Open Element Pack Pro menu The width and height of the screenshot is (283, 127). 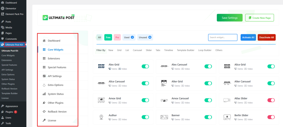click(14, 14)
